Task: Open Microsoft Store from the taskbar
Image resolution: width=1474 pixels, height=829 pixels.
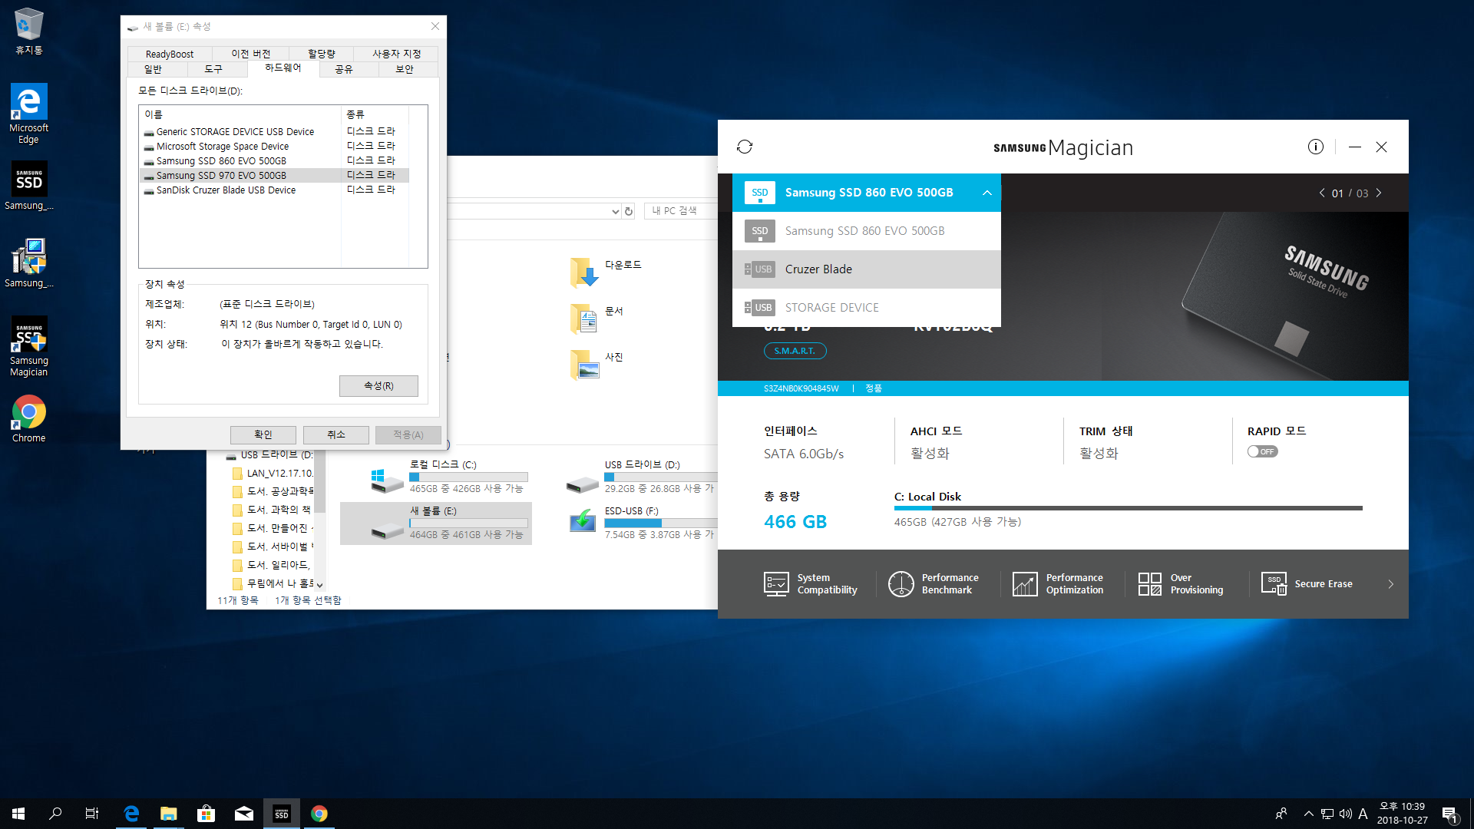Action: (206, 814)
